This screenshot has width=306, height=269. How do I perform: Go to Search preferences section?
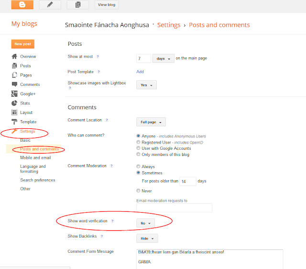pyautogui.click(x=38, y=180)
